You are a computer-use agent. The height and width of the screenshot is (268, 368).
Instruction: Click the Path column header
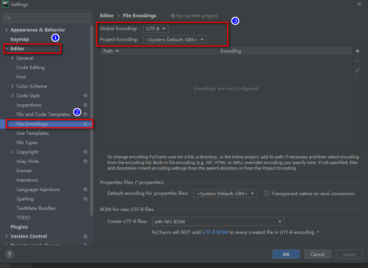click(159, 51)
